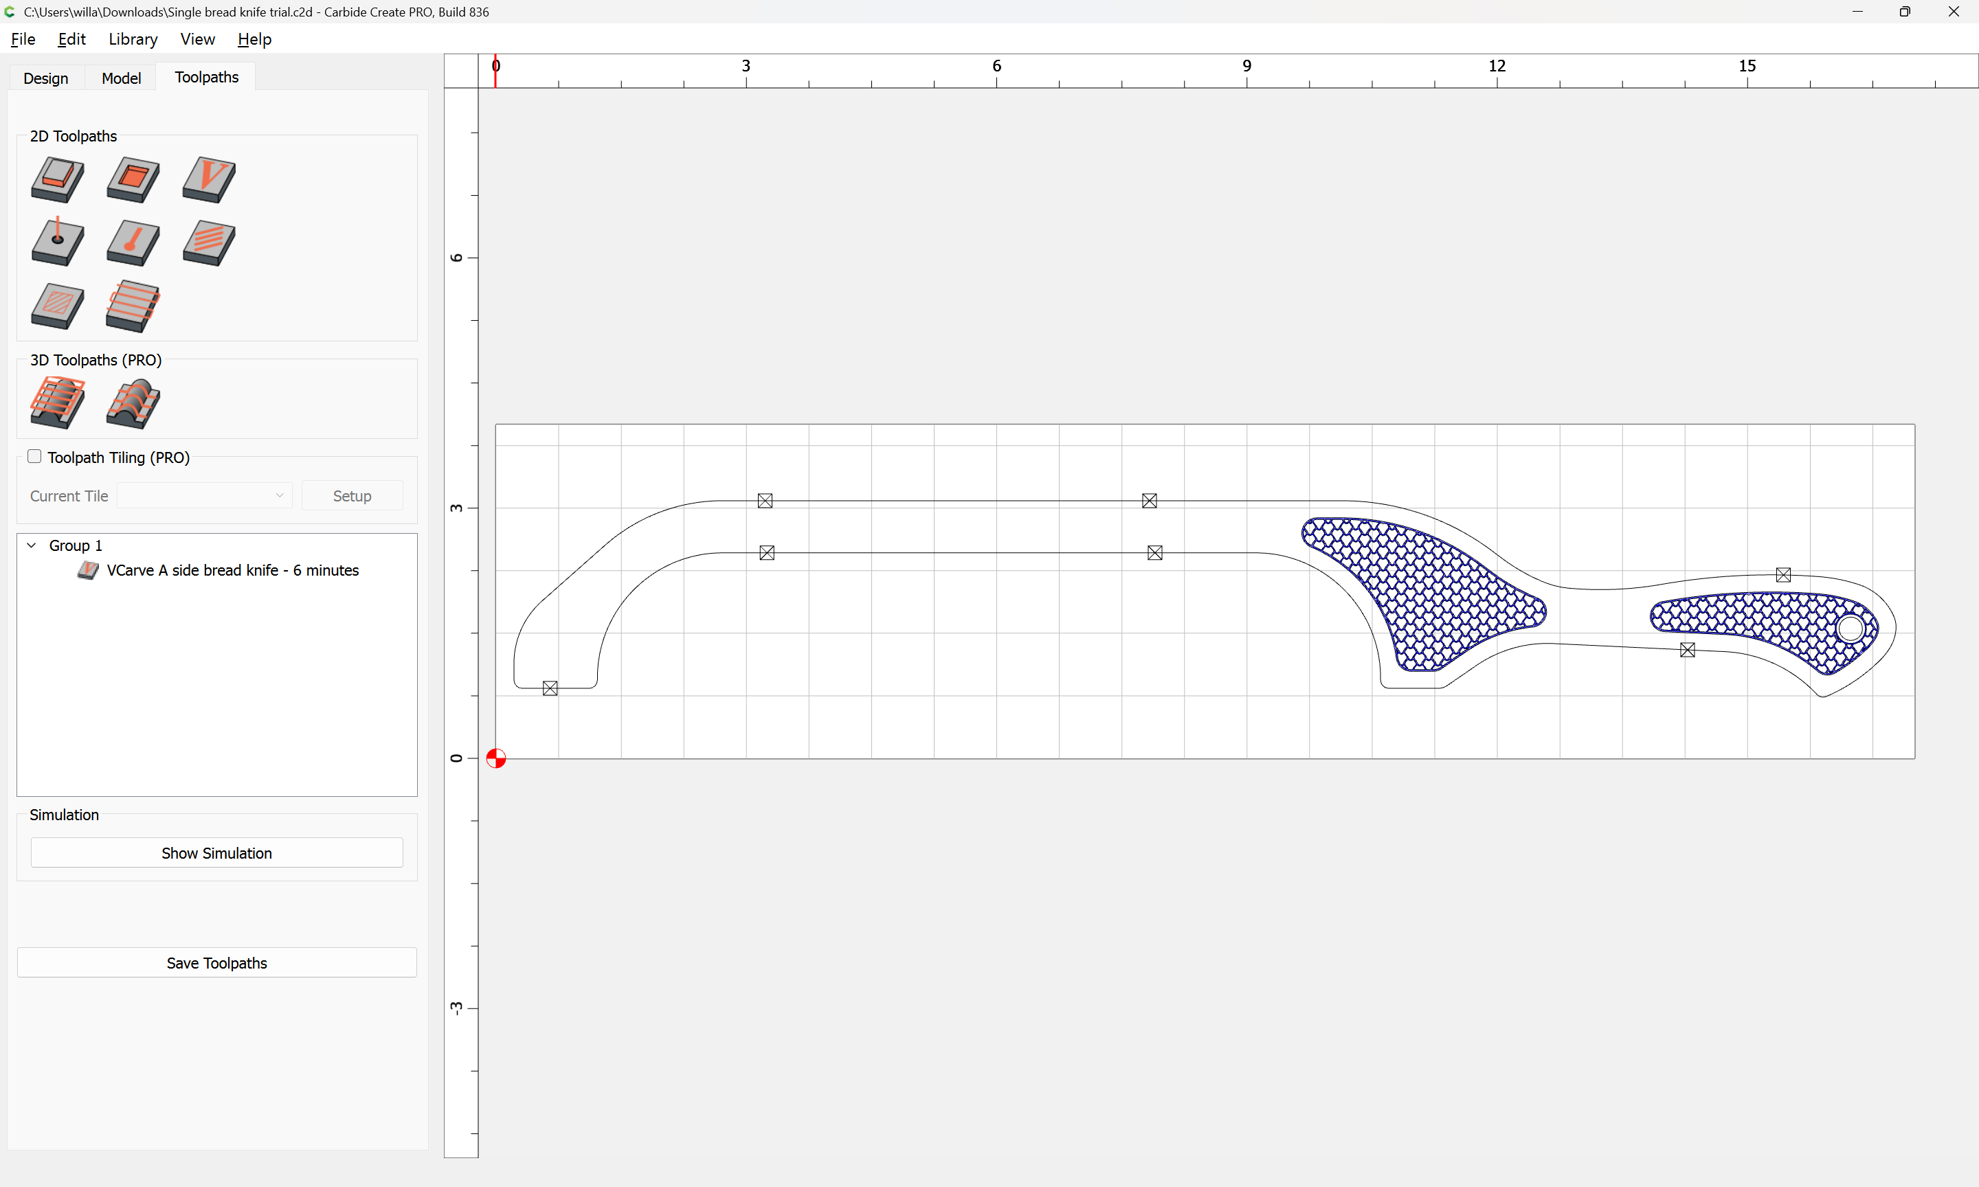
Task: Select the Contour toolpath icon
Action: click(x=58, y=179)
